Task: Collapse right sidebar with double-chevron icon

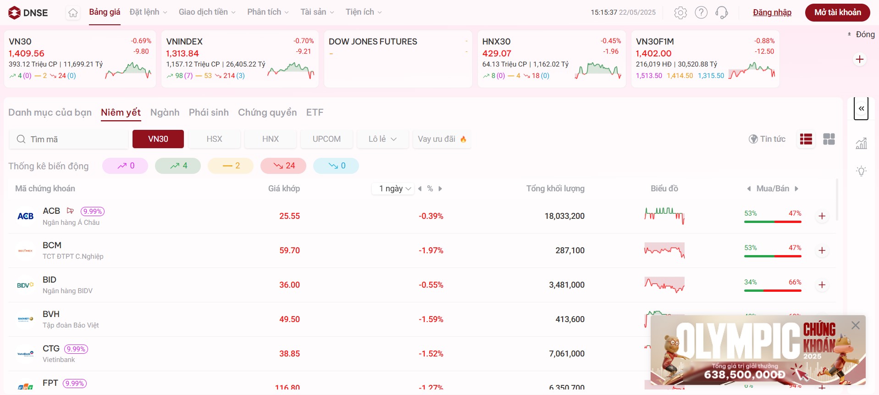Action: 861,109
